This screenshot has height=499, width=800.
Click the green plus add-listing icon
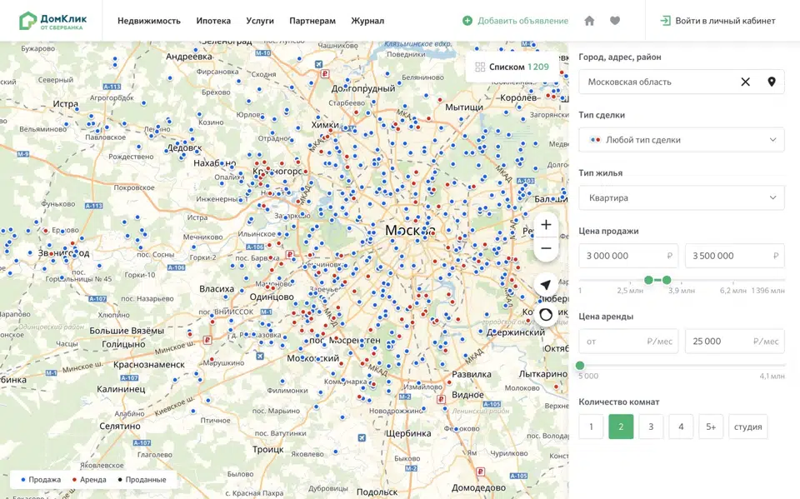[467, 21]
